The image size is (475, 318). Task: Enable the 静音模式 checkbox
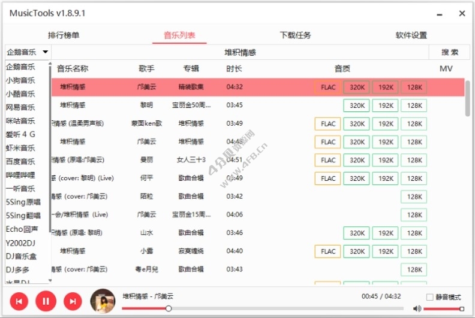coord(429,297)
